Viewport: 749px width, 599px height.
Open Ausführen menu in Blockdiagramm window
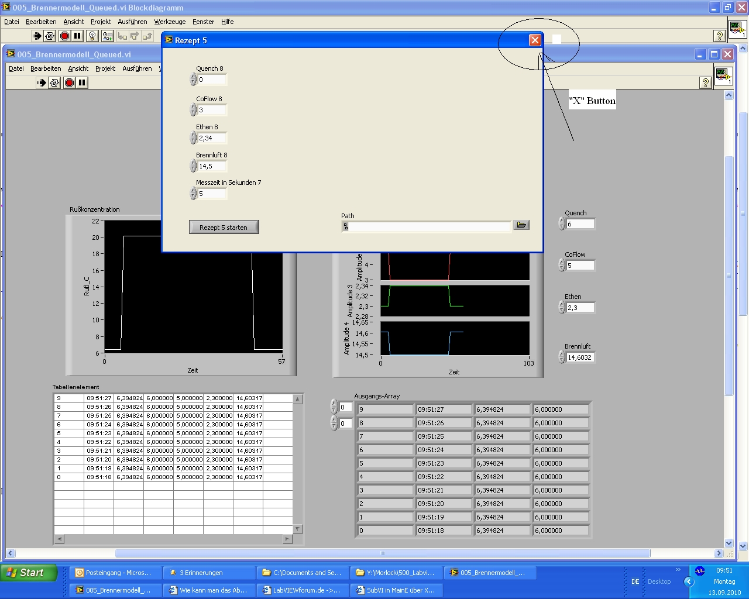pos(133,22)
